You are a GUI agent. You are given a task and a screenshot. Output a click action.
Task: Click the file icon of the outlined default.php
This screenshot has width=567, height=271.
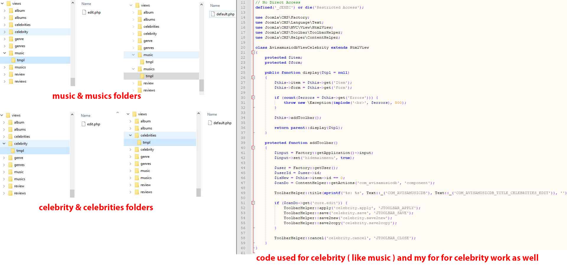click(x=213, y=14)
